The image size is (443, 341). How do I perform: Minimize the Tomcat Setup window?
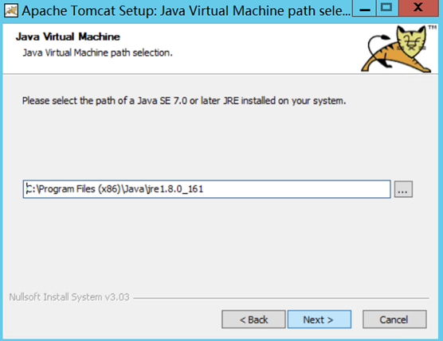pyautogui.click(x=365, y=8)
